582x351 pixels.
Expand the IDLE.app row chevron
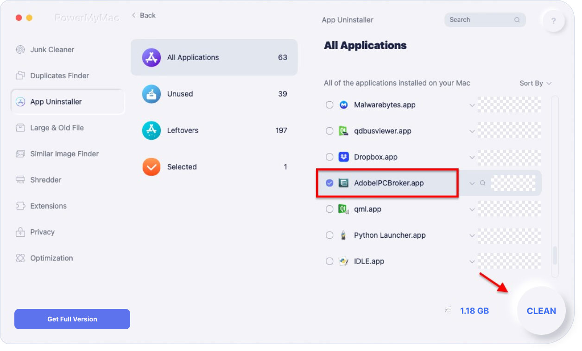[472, 262]
